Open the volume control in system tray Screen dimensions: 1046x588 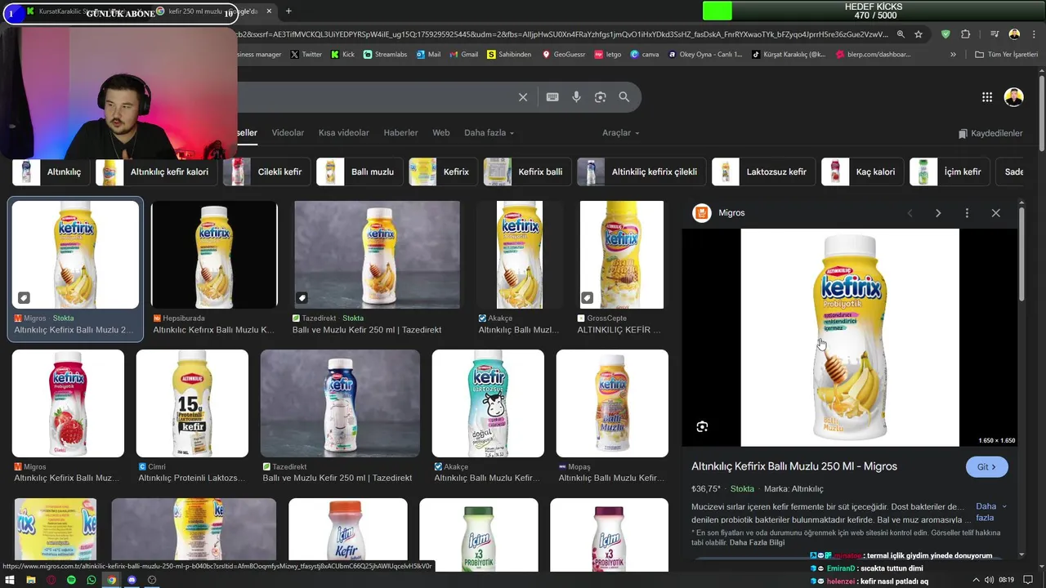pos(989,580)
